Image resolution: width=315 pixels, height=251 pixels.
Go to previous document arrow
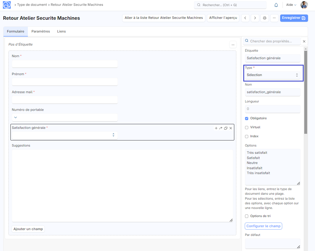(x=245, y=18)
